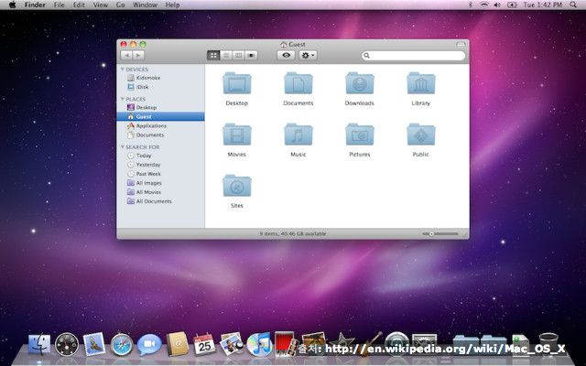Select the Movies folder icon

(237, 135)
